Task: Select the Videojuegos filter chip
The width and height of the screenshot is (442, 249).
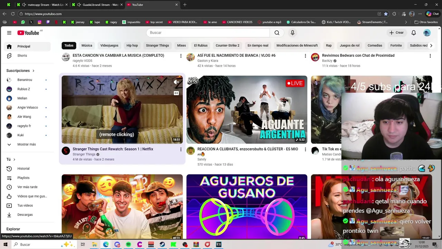Action: [109, 45]
